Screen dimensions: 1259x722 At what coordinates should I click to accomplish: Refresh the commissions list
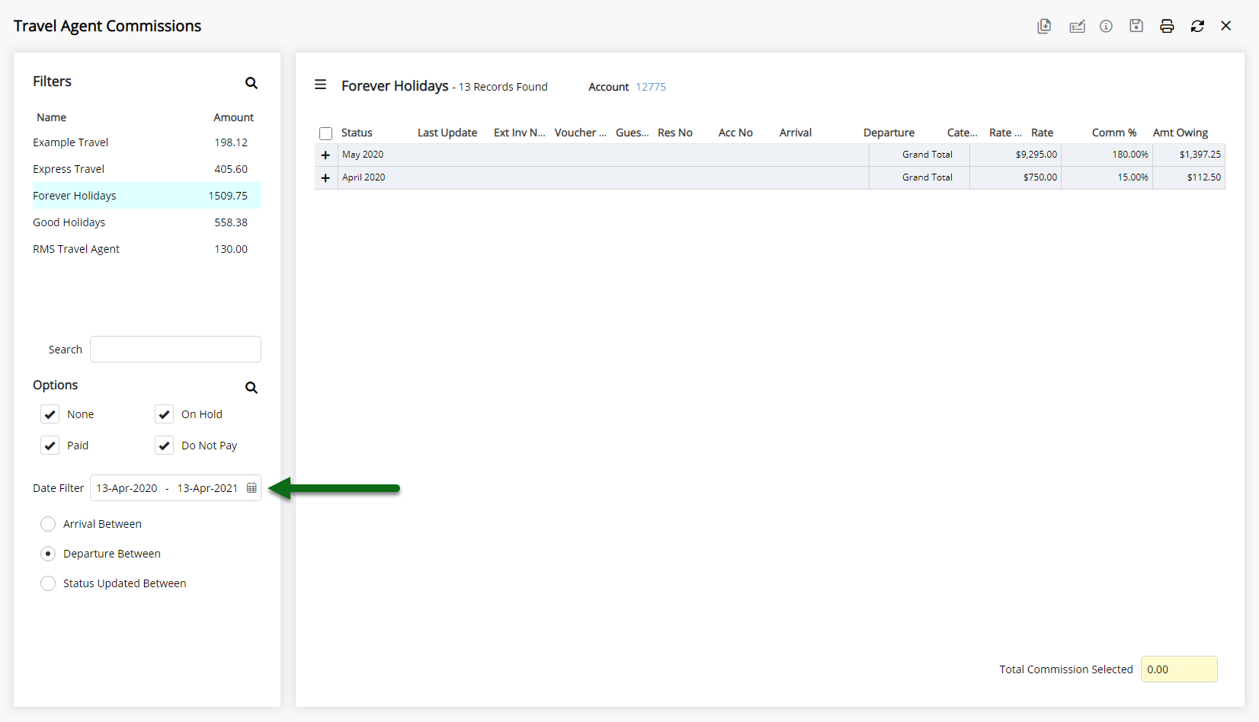pyautogui.click(x=1197, y=26)
